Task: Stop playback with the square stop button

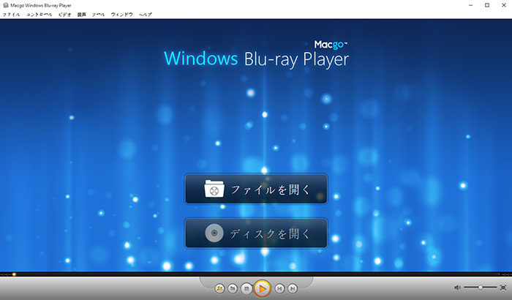Action: 246,288
